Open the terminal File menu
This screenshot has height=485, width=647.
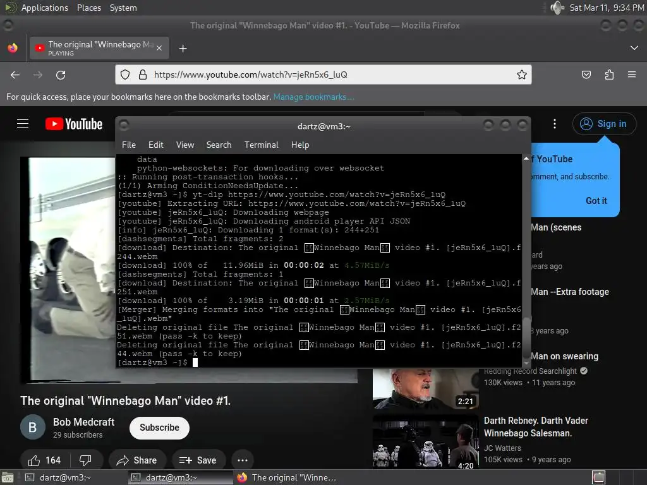pyautogui.click(x=129, y=145)
